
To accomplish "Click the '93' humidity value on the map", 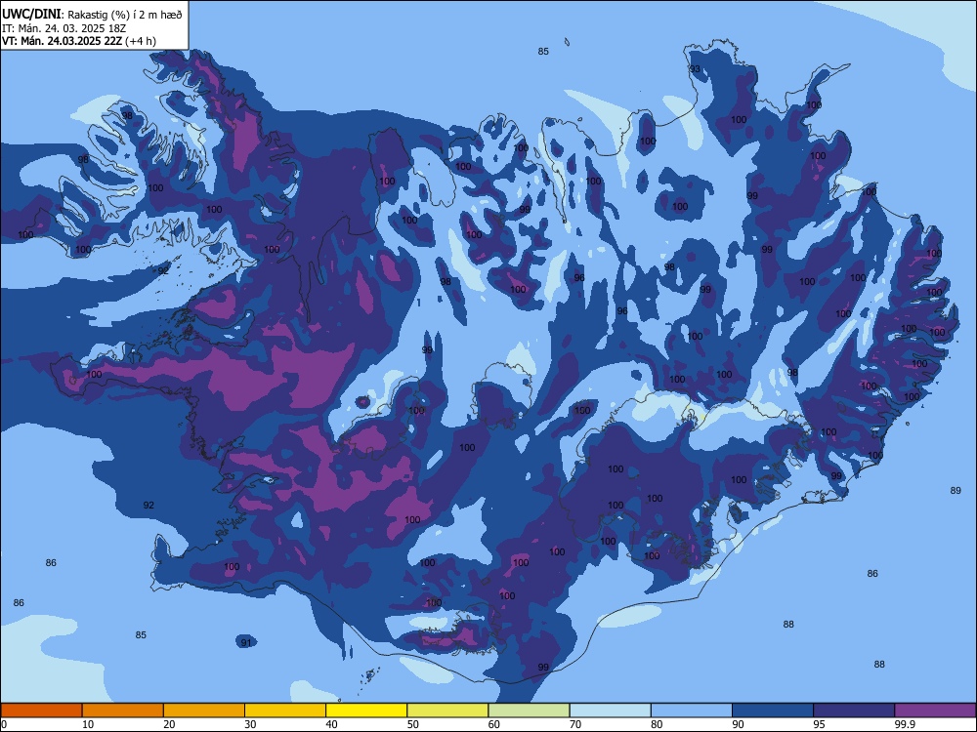I will tap(695, 69).
